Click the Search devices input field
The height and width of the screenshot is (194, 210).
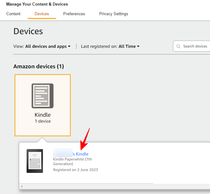coord(192,46)
